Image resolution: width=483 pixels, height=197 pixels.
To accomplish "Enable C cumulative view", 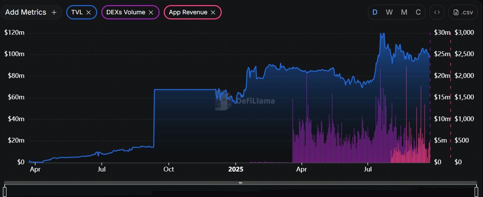I will (418, 12).
